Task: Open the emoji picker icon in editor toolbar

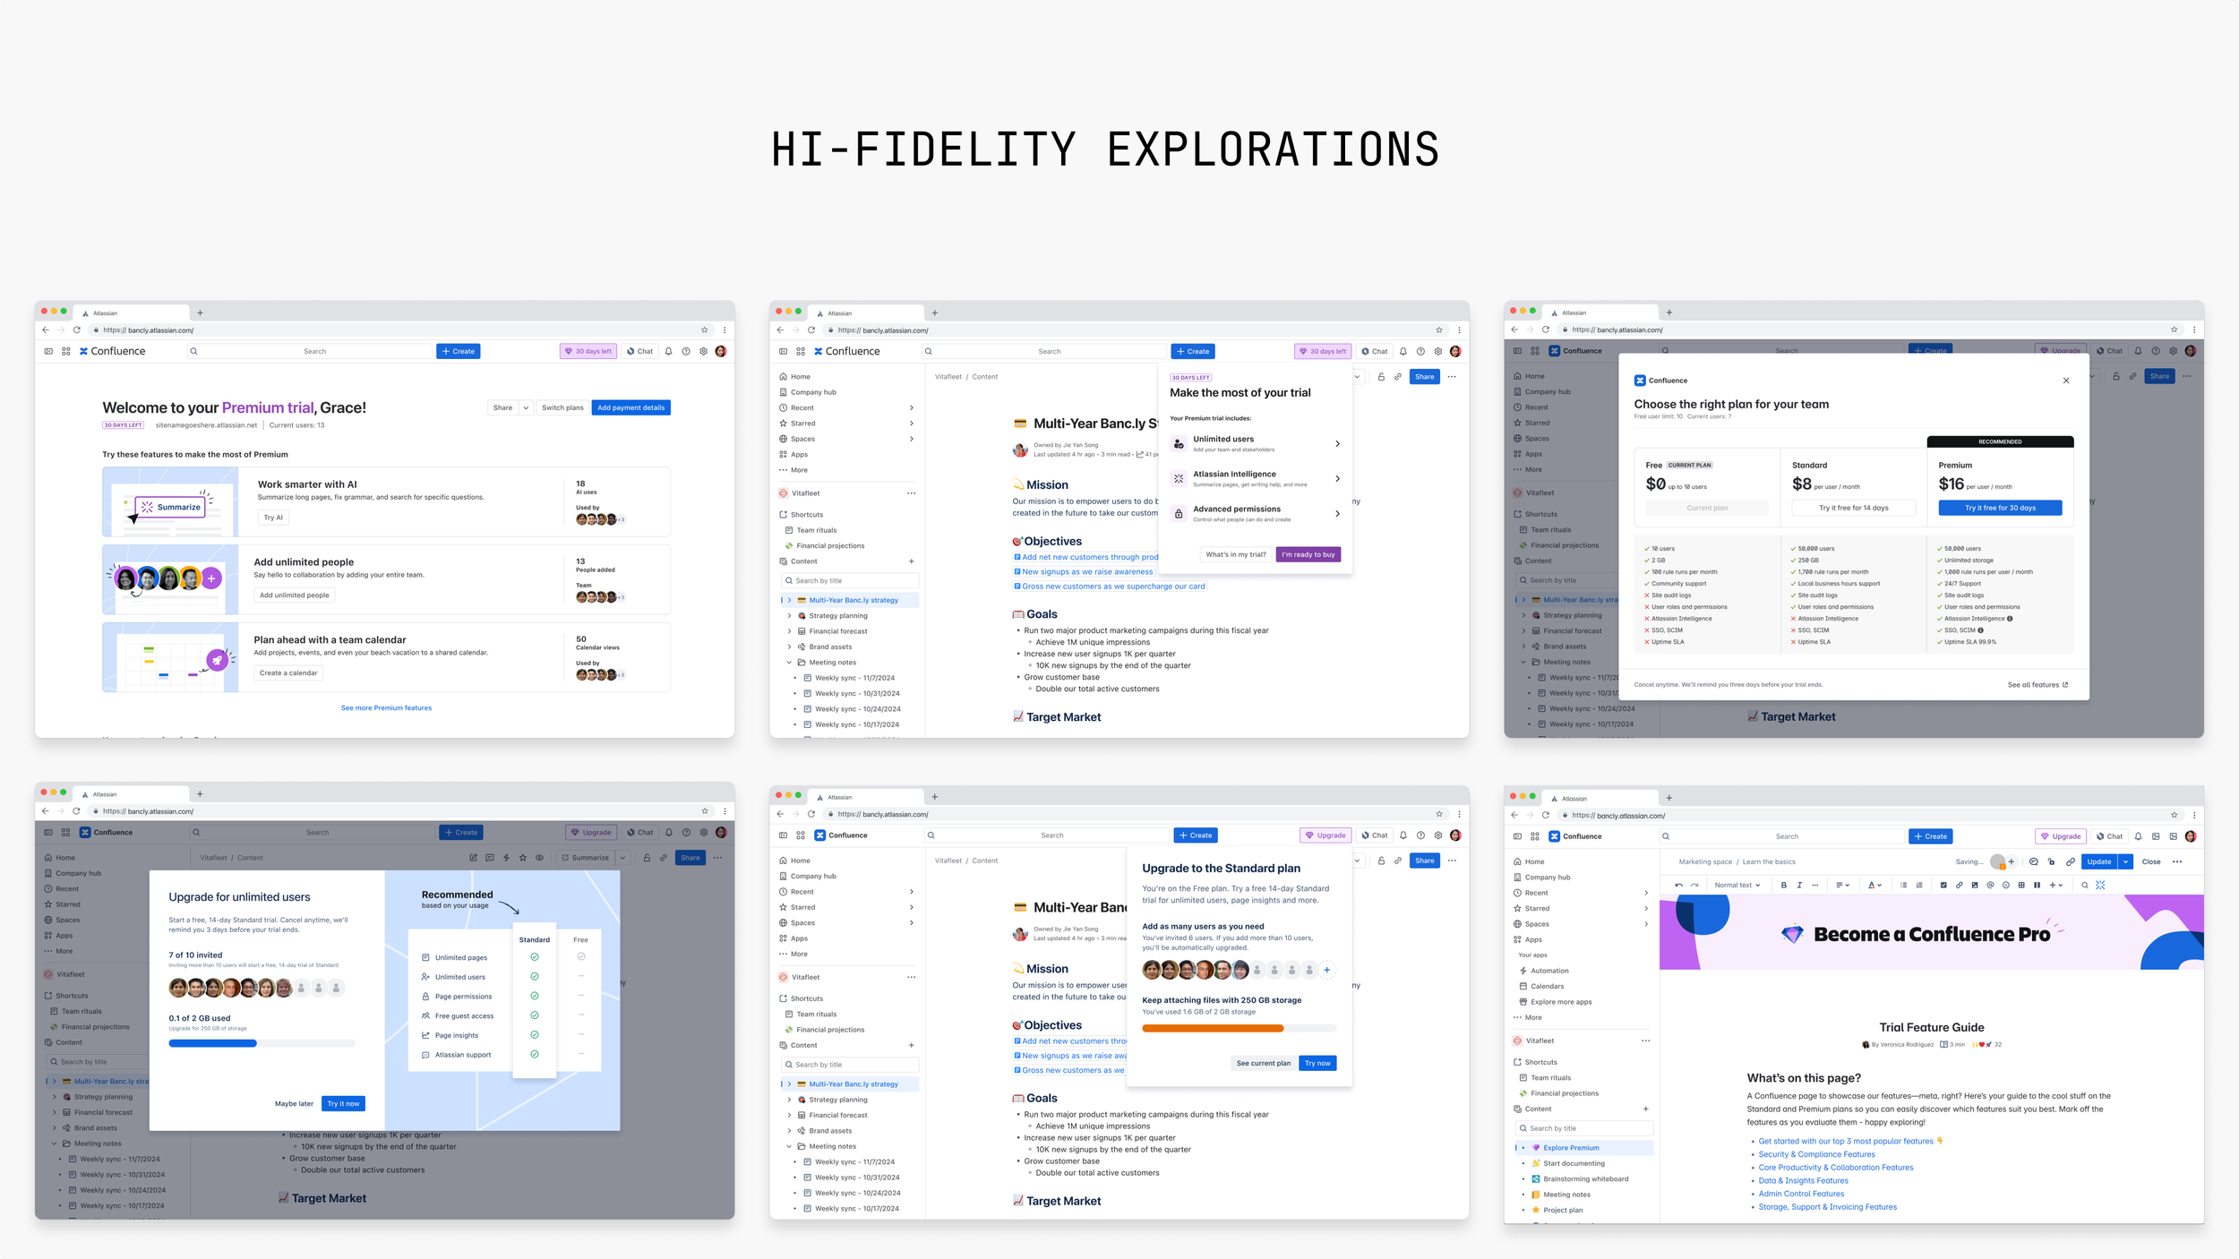Action: tap(2005, 885)
